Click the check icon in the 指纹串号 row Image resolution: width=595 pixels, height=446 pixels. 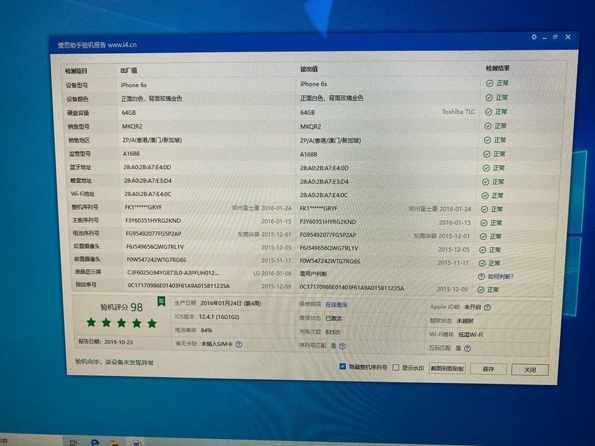pyautogui.click(x=481, y=290)
